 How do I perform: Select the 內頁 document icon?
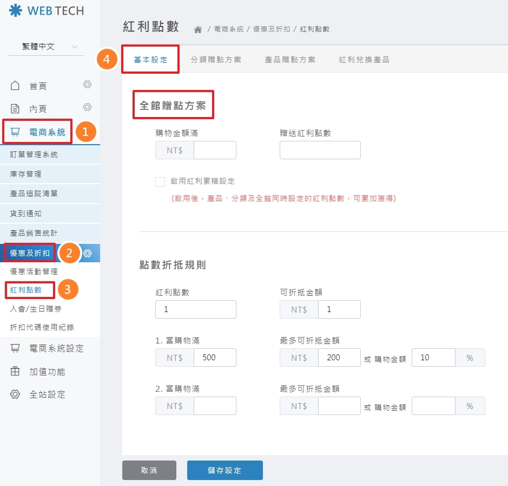16,108
